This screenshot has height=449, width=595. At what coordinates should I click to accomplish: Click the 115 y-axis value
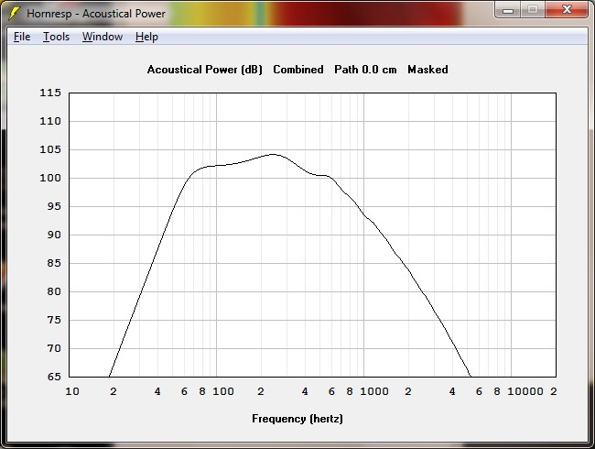[50, 93]
